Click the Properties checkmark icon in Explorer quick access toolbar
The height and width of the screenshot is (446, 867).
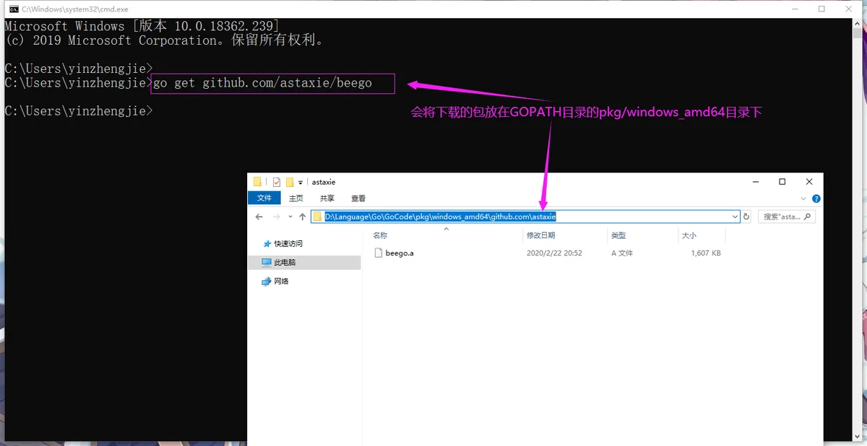pos(277,182)
